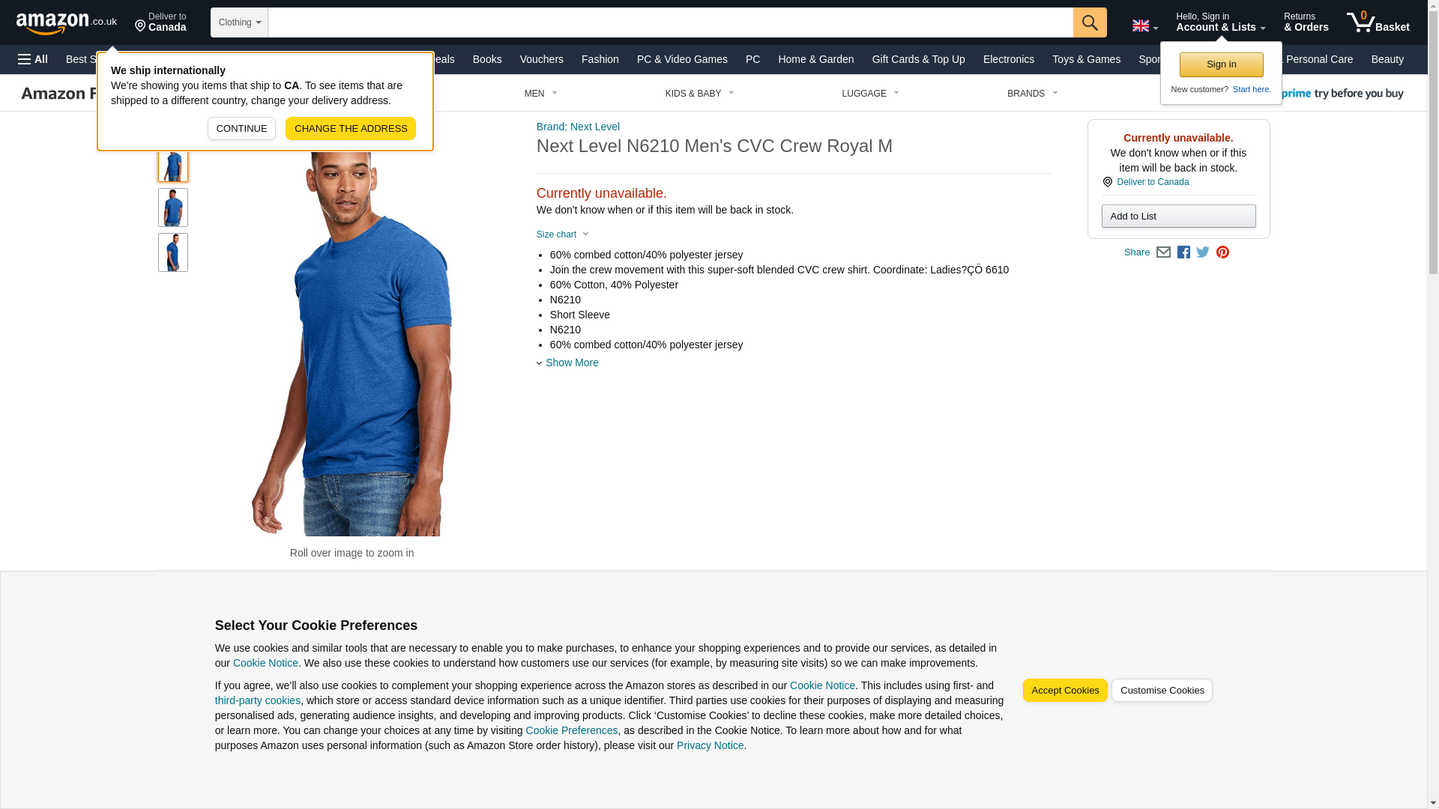This screenshot has height=809, width=1439.
Task: Open the basket cart icon
Action: coord(1378,22)
